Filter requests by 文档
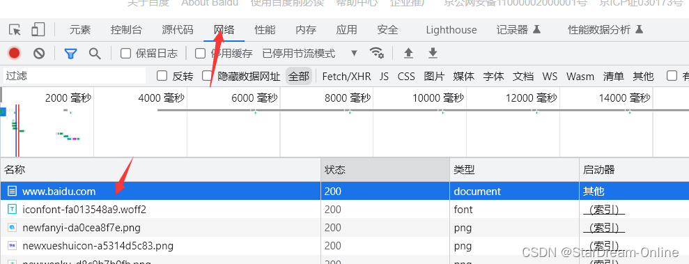The width and height of the screenshot is (689, 264). 523,76
